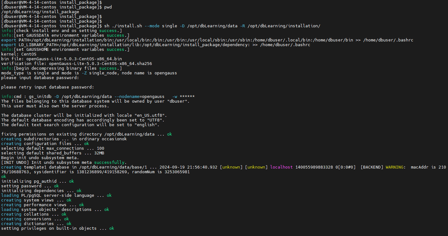Click 'bin file: openGauss-Lite-5.0.3-CentOS-x86_64.bin' line

[62, 59]
